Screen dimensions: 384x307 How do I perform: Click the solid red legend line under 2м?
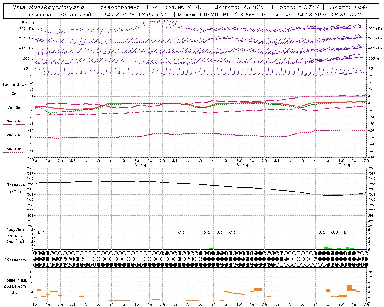pyautogui.click(x=14, y=97)
